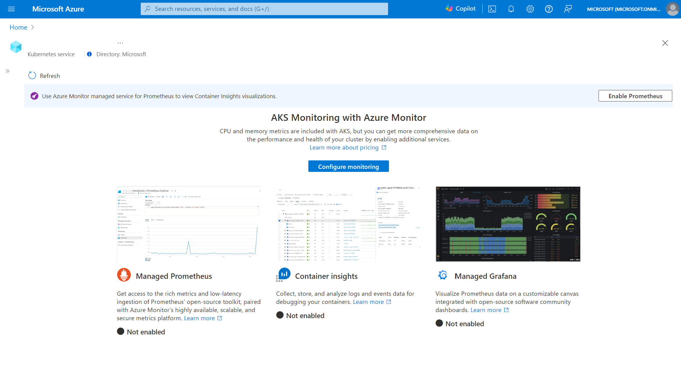Click the Configure monitoring button
Image resolution: width=681 pixels, height=380 pixels.
[x=349, y=166]
